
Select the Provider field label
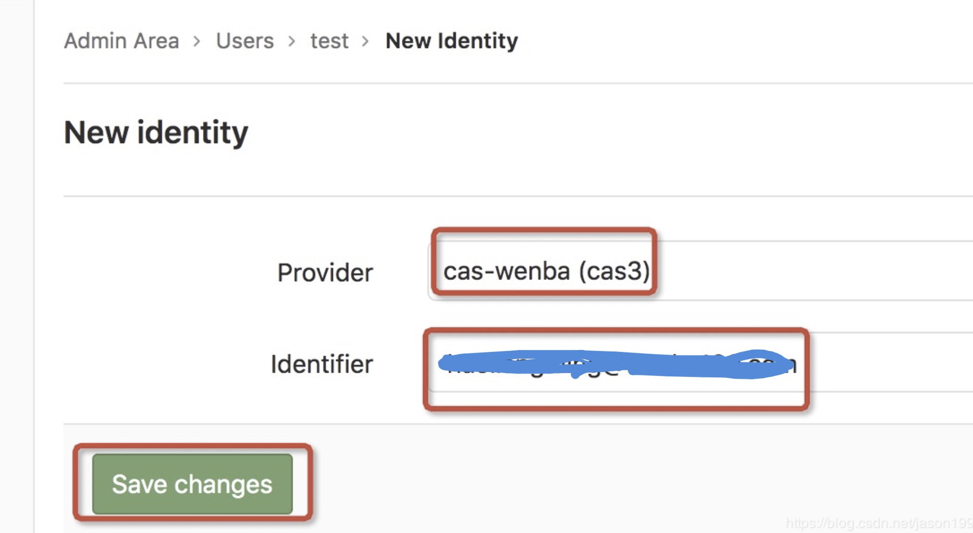(x=325, y=272)
